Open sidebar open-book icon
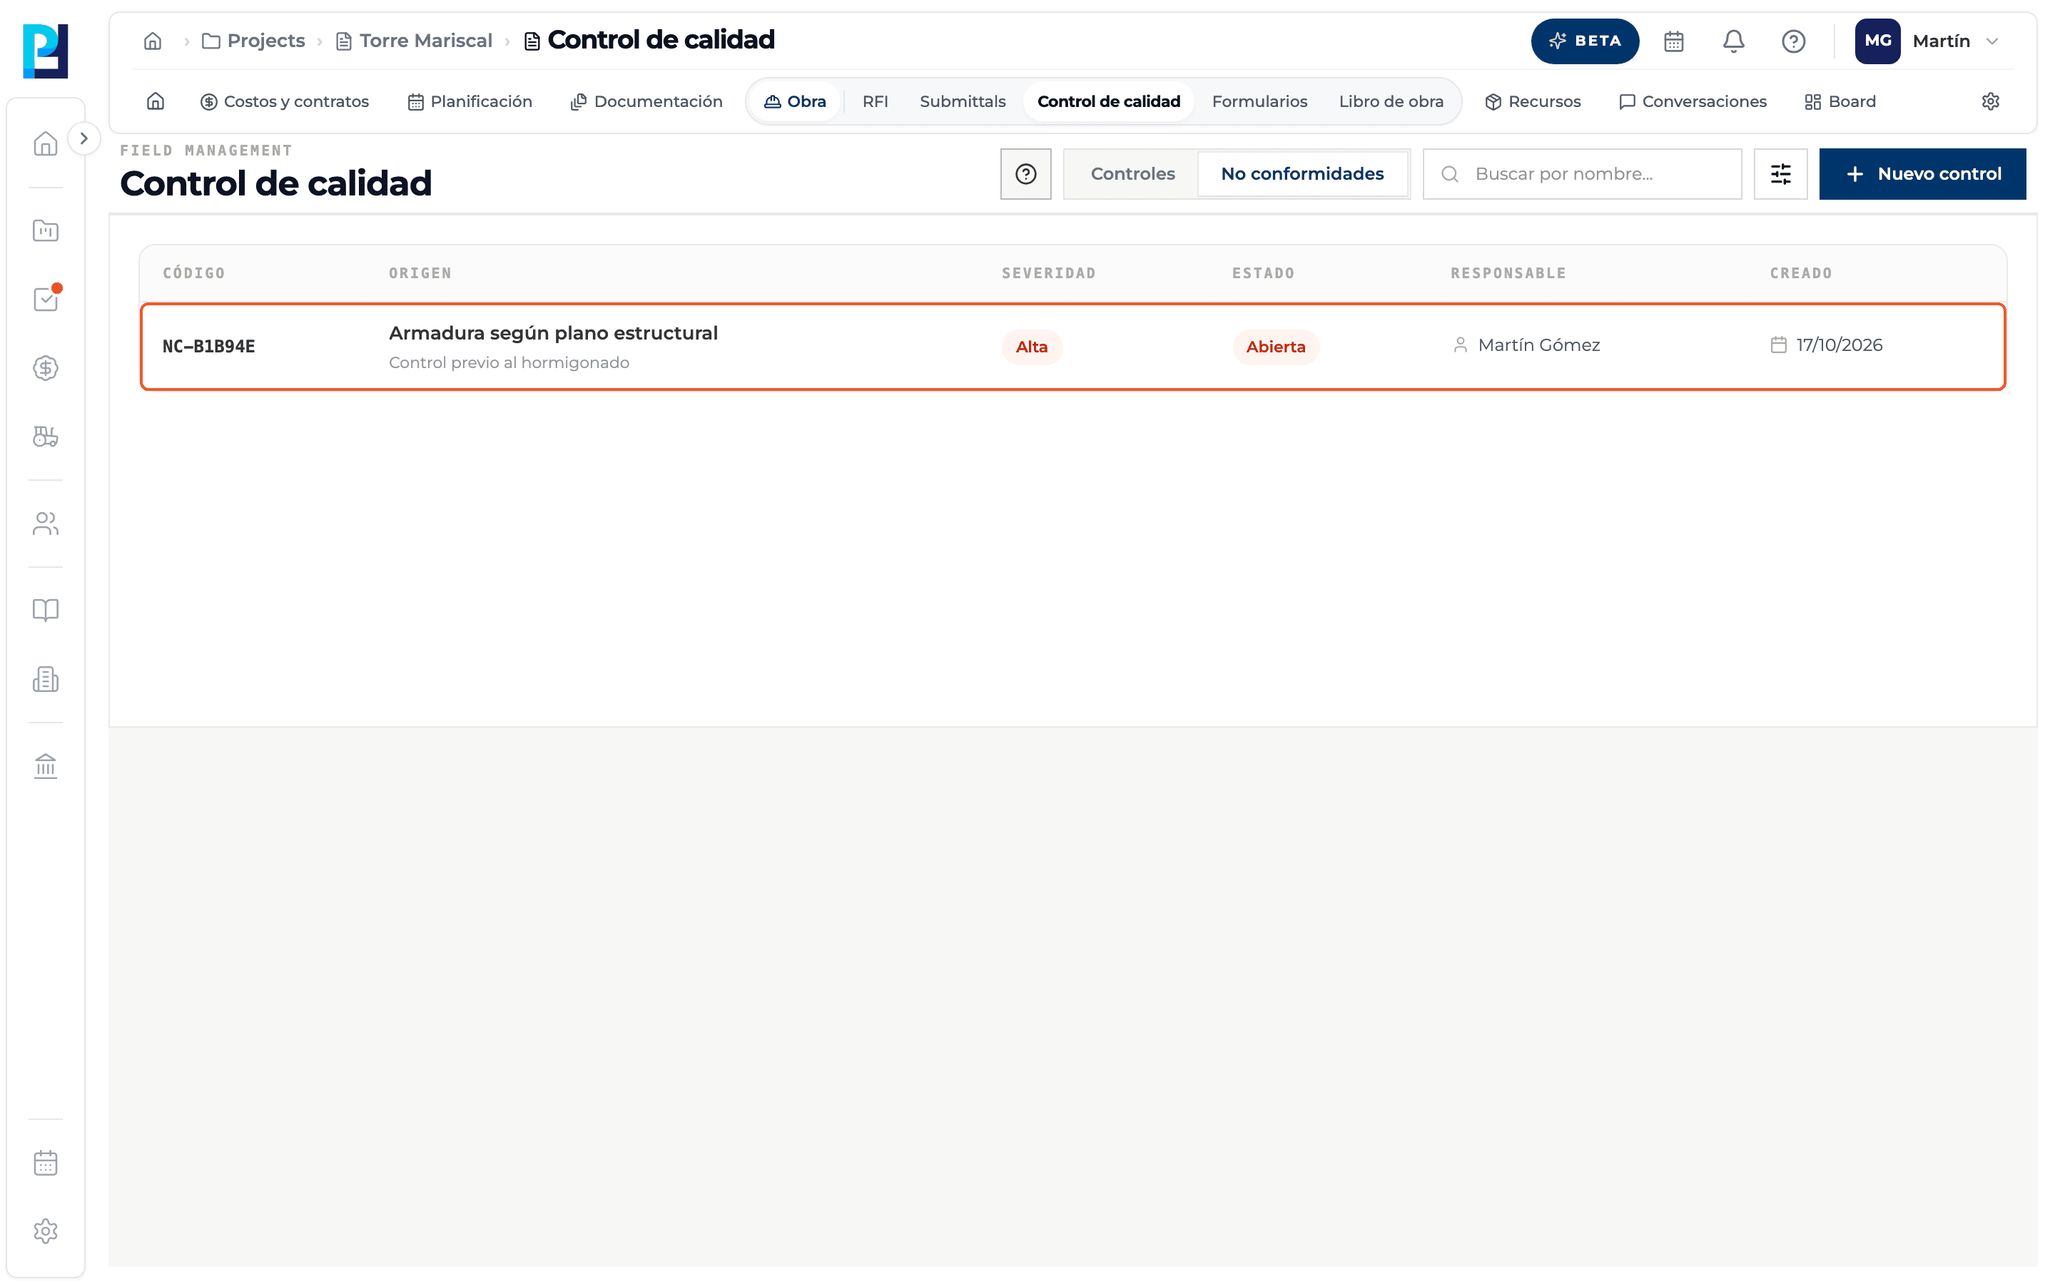Image resolution: width=2055 pixels, height=1284 pixels. 46,610
